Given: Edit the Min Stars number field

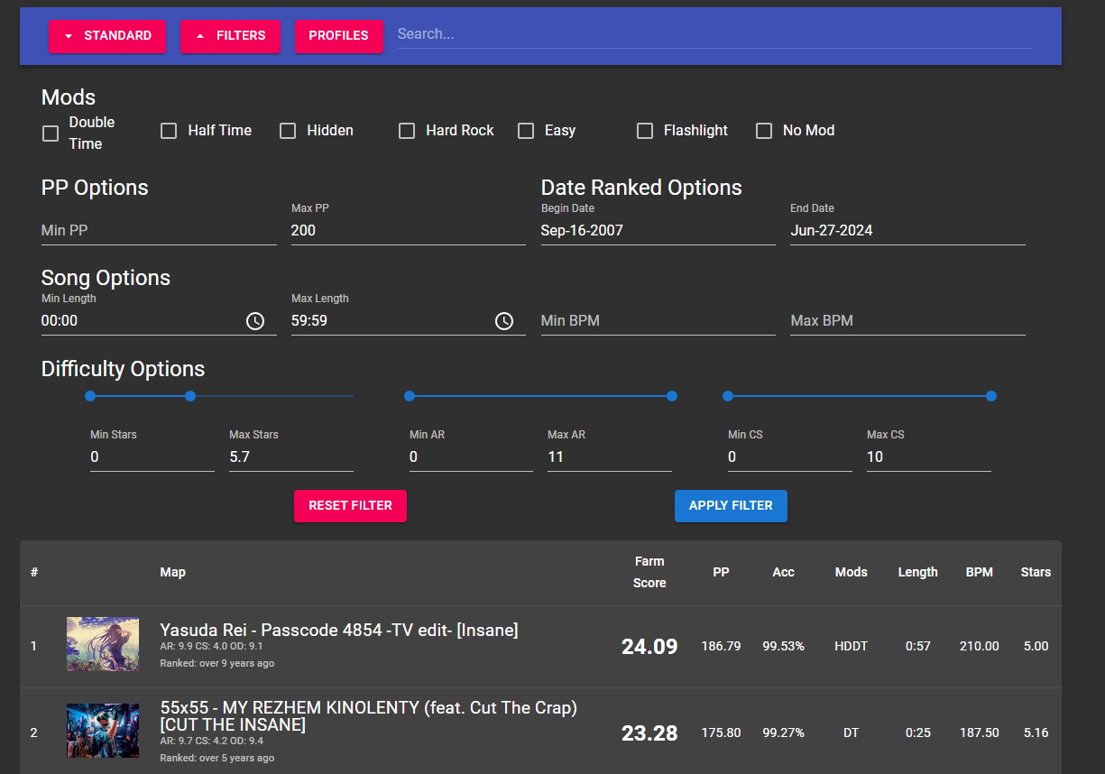Looking at the screenshot, I should pyautogui.click(x=152, y=457).
